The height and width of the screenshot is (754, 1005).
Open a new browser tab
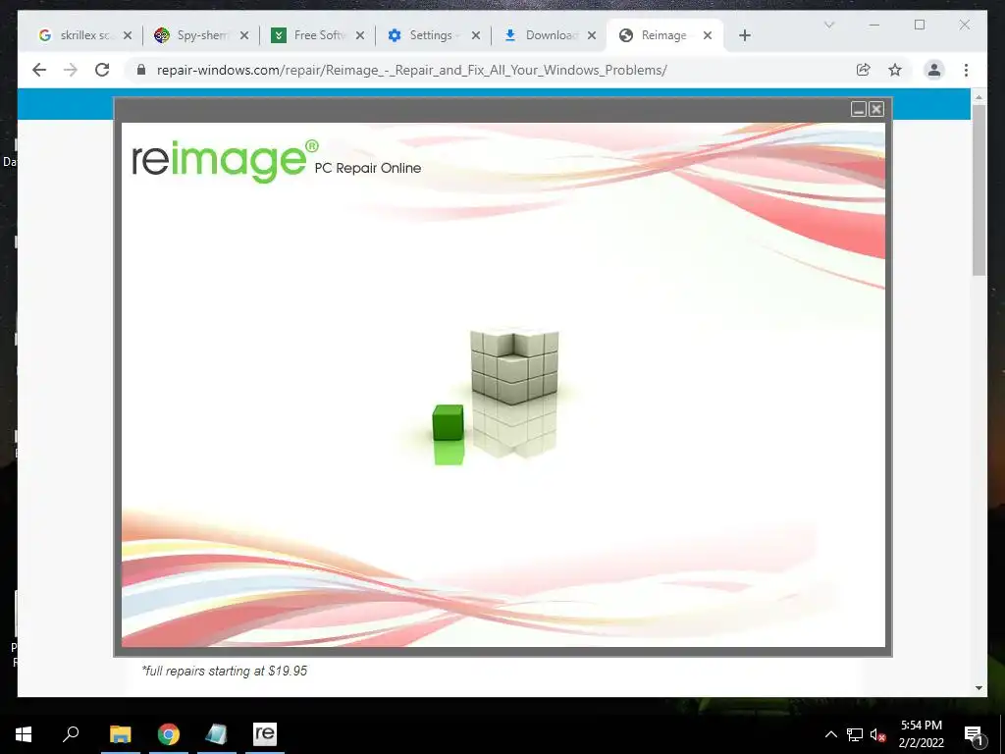click(x=744, y=36)
